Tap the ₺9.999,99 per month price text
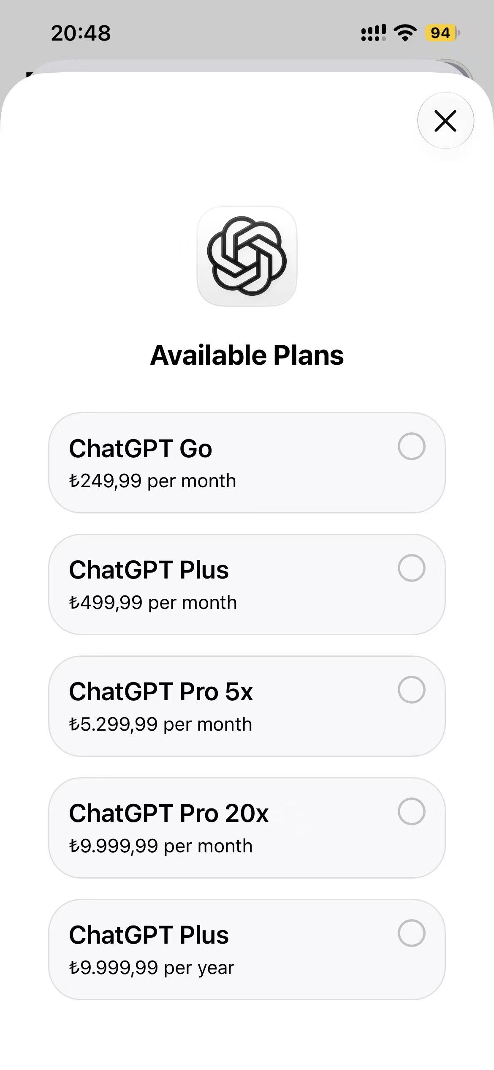The height and width of the screenshot is (1070, 494). (x=160, y=846)
